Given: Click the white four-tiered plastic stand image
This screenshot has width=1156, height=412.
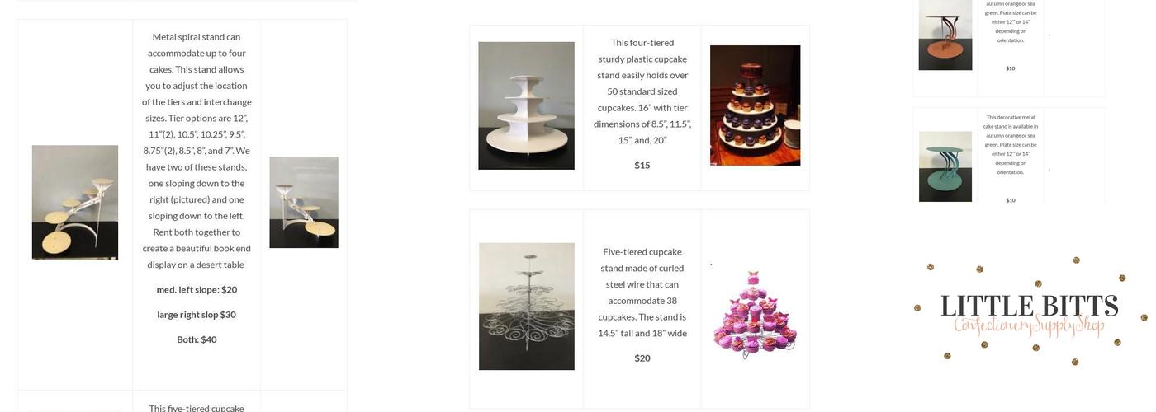Looking at the screenshot, I should click(x=527, y=105).
